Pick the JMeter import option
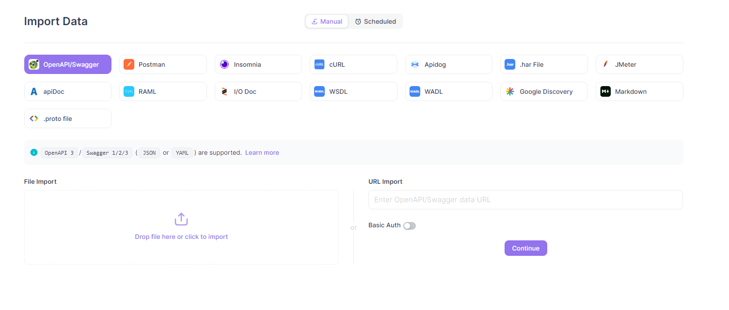The height and width of the screenshot is (310, 729). [639, 64]
